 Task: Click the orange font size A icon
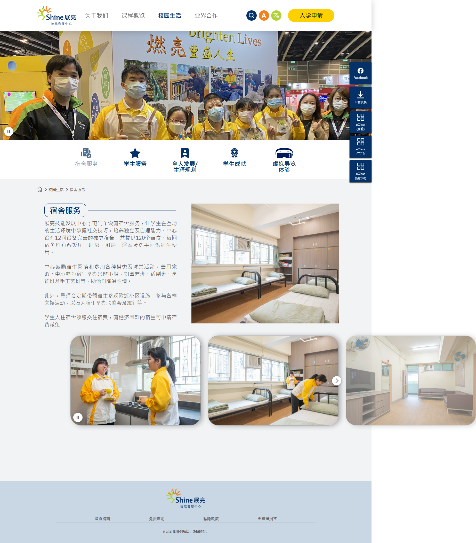(263, 15)
